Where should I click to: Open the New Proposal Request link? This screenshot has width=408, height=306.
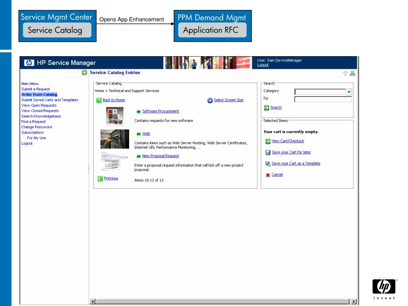(161, 156)
